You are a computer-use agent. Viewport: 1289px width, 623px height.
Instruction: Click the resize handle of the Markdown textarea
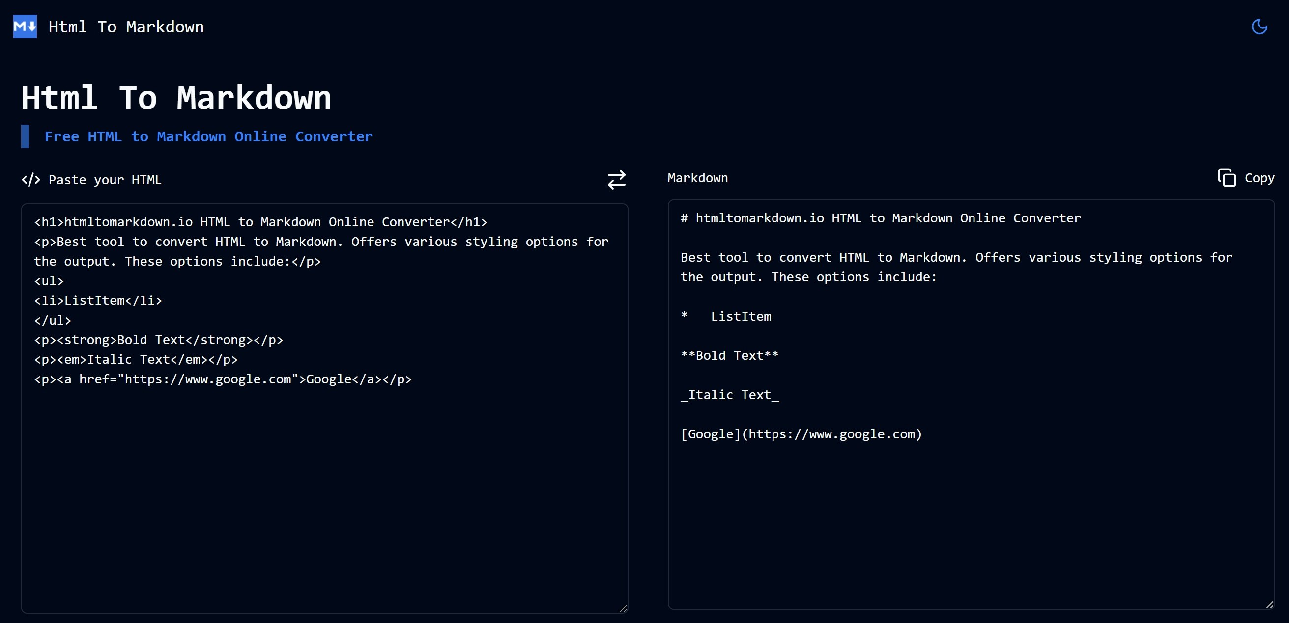pyautogui.click(x=1269, y=604)
